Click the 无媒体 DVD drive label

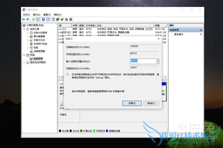[x=63, y=115]
